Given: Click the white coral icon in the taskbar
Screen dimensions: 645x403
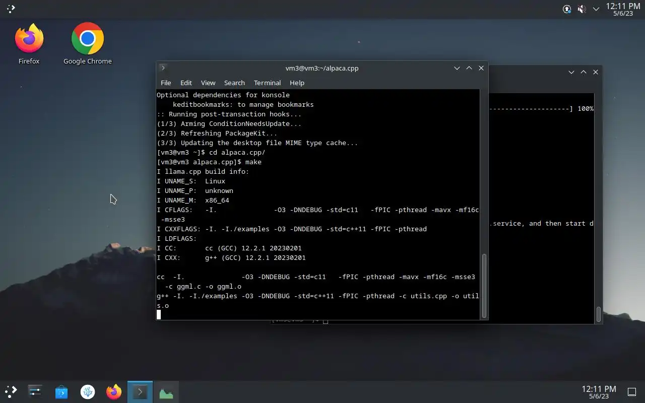Looking at the screenshot, I should coord(88,391).
